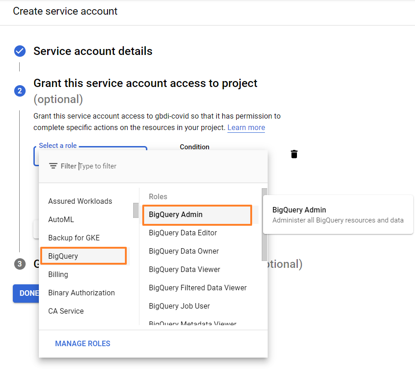Click the trash delete role icon
The image size is (415, 375).
294,154
